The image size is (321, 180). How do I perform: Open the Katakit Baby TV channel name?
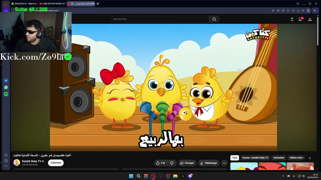(32, 161)
